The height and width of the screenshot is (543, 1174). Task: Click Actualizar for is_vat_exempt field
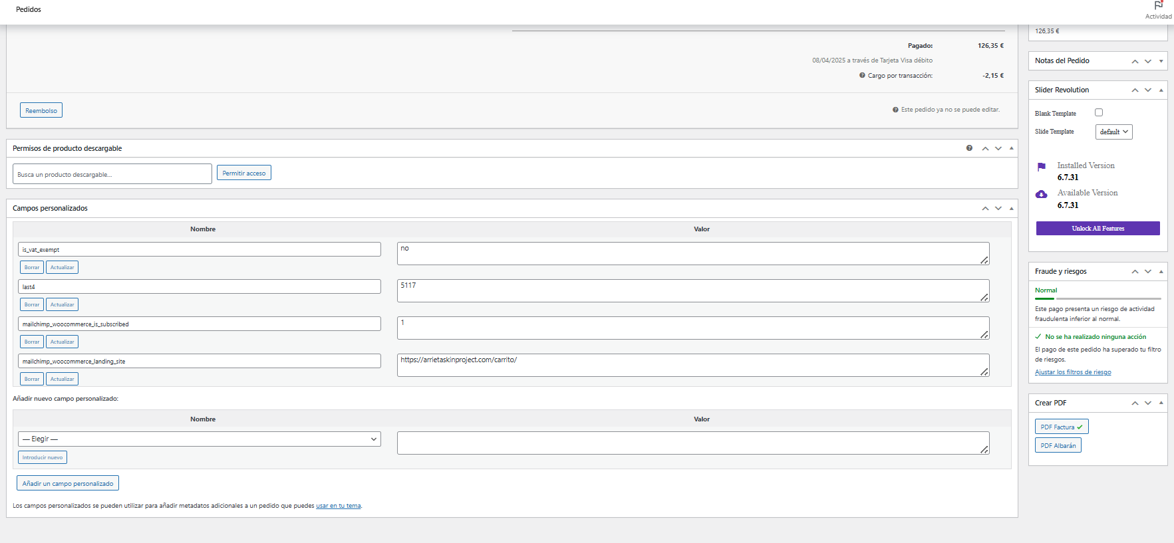(63, 267)
